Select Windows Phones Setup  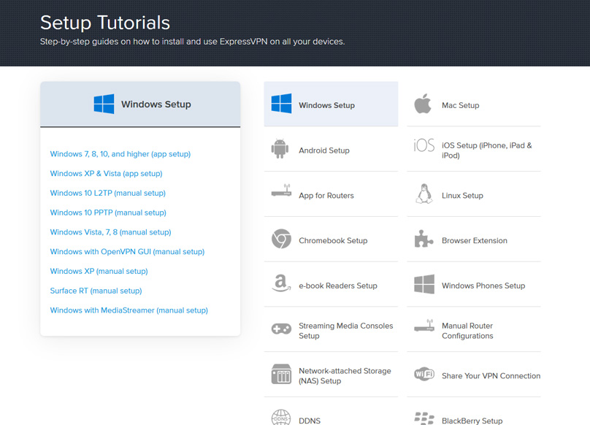[474, 285]
